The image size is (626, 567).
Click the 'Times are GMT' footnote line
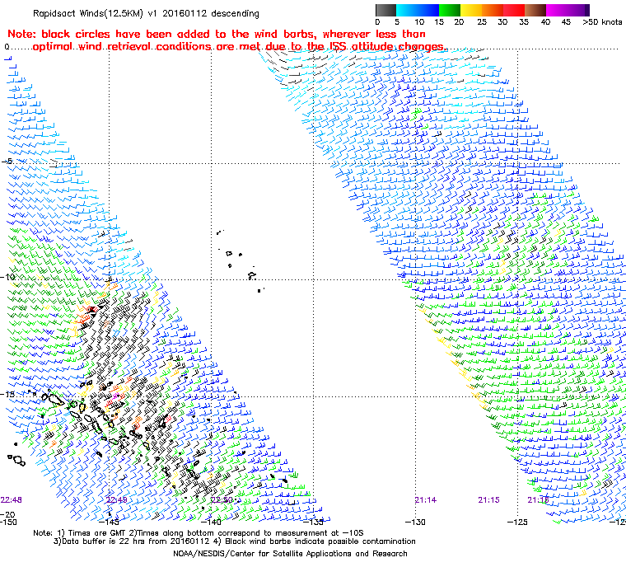[x=198, y=533]
